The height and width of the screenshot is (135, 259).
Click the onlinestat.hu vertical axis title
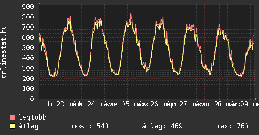(4, 52)
